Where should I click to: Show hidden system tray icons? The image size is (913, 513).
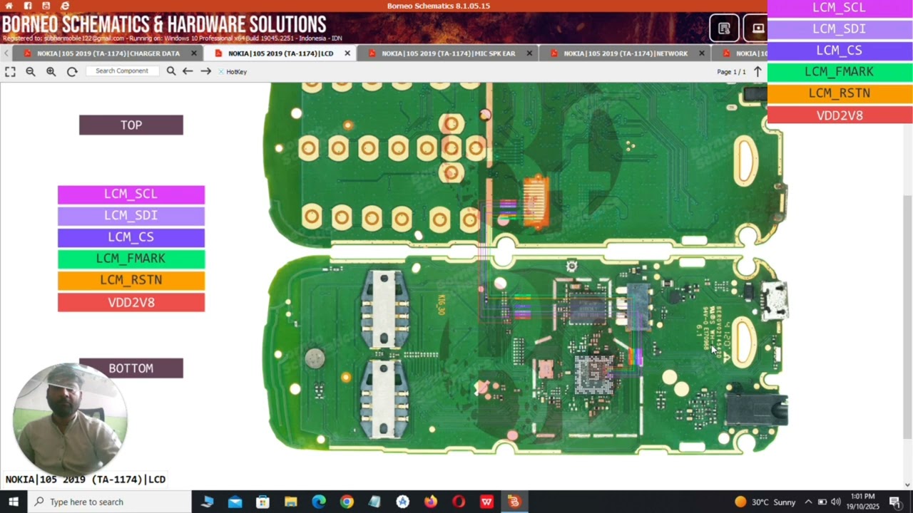809,502
